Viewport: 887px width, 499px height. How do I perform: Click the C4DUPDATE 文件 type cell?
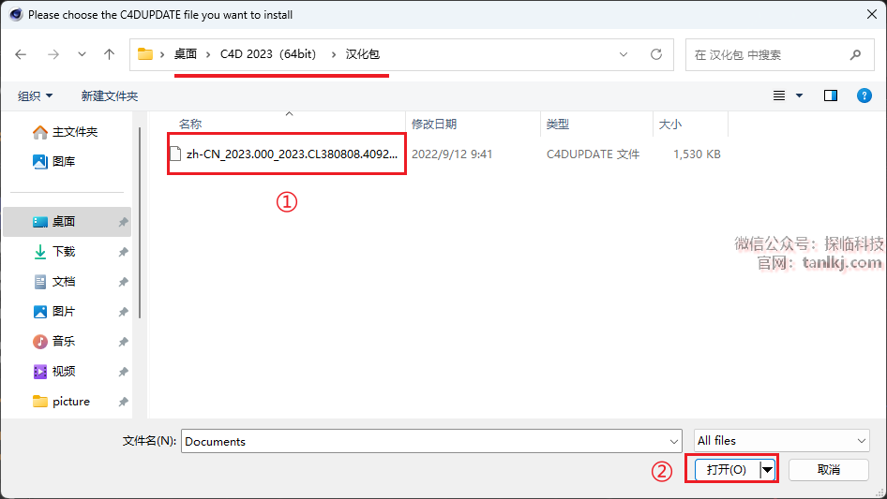[593, 154]
